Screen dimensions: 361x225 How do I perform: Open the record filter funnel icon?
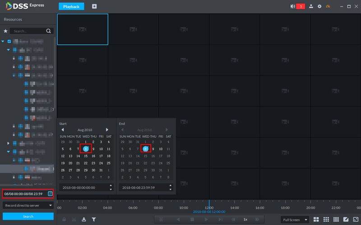[x=94, y=220]
